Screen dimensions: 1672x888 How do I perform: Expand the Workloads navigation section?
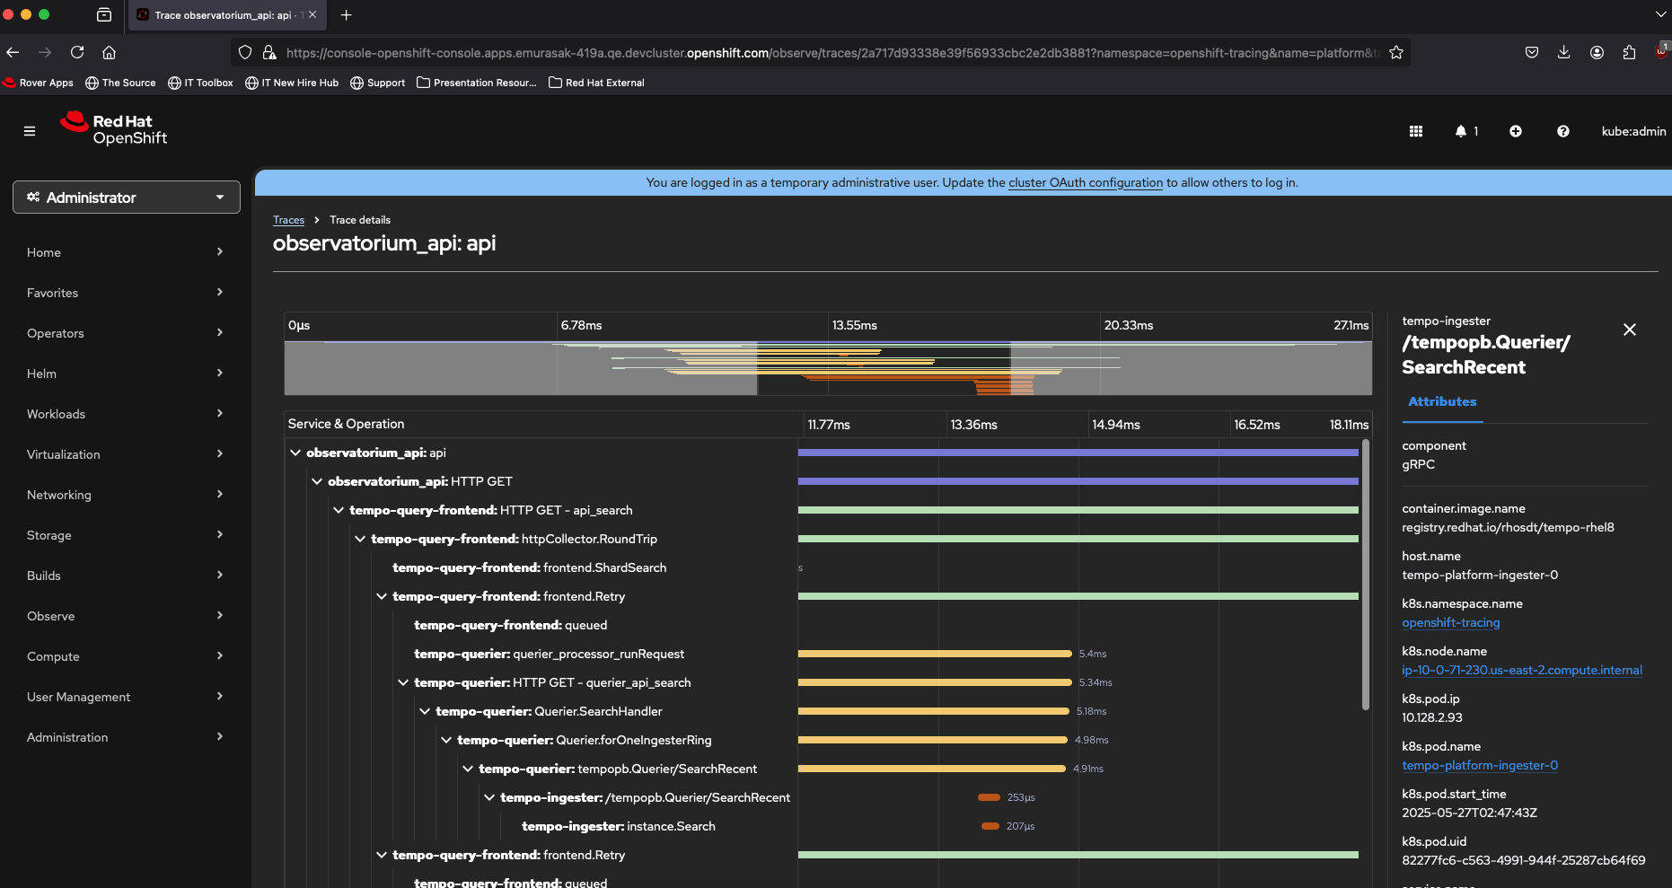[x=126, y=414]
